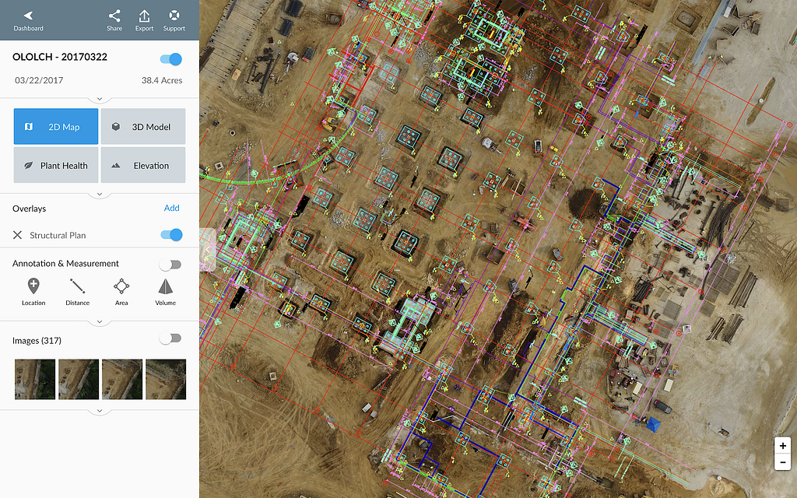The height and width of the screenshot is (498, 797).
Task: Click the Structural Plan overlay label
Action: 58,235
